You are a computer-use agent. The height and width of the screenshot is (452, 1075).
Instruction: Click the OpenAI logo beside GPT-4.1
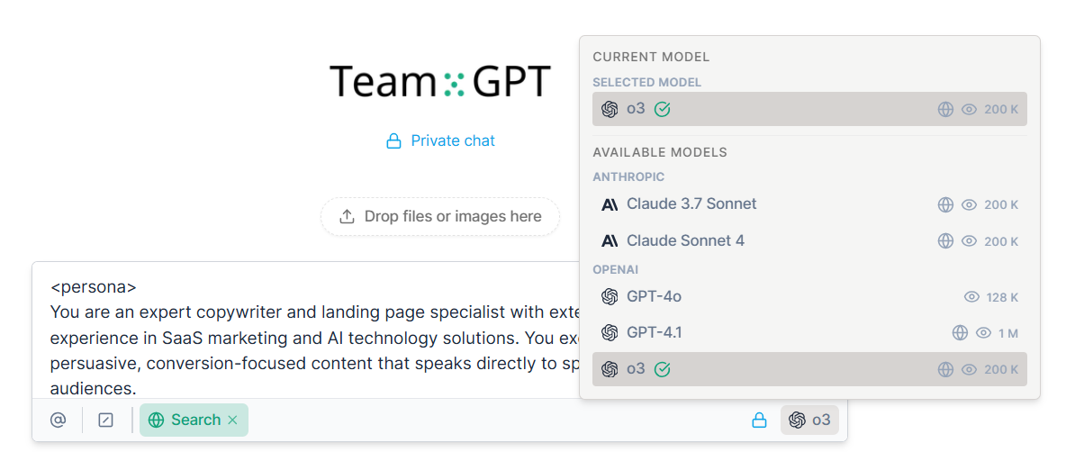[x=610, y=332]
